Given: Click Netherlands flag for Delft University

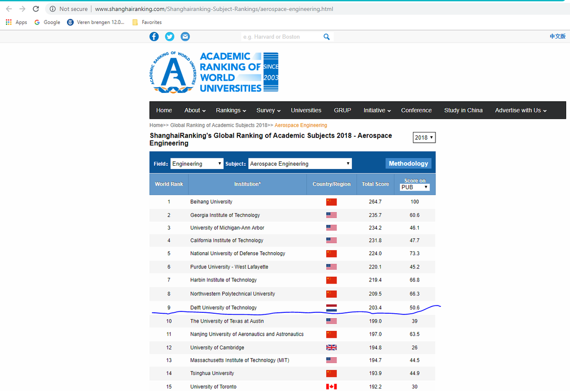Looking at the screenshot, I should pos(331,308).
